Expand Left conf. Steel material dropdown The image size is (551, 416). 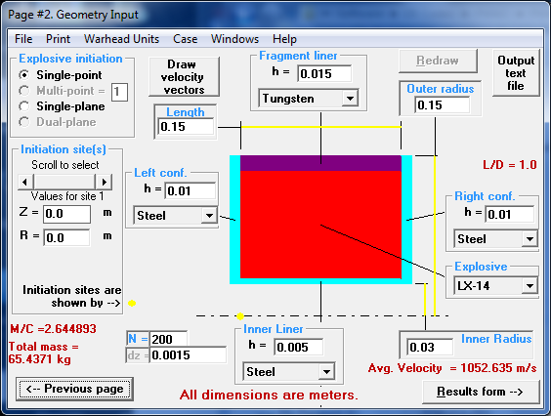click(x=209, y=216)
